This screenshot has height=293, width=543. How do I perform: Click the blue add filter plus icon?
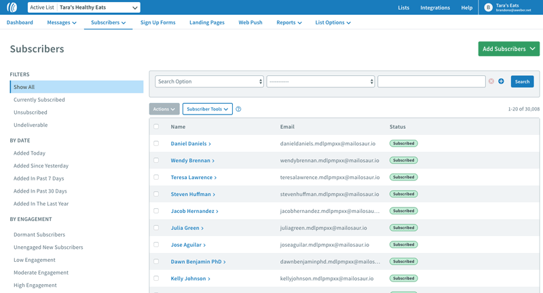pos(501,81)
